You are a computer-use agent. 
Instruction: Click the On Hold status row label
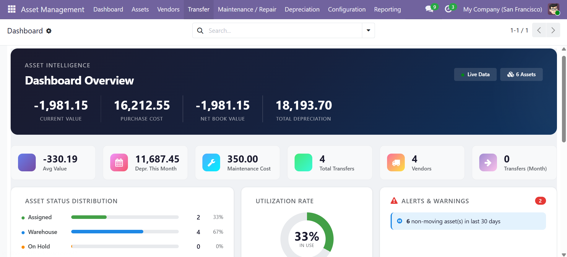[x=39, y=246]
